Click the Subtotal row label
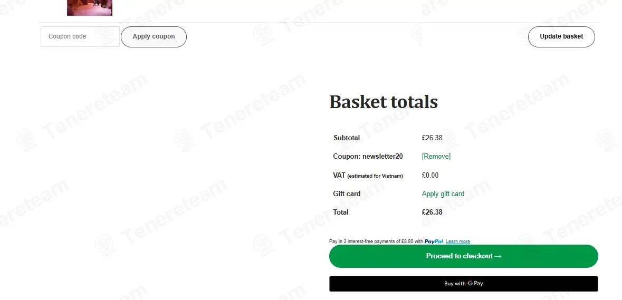 point(347,138)
